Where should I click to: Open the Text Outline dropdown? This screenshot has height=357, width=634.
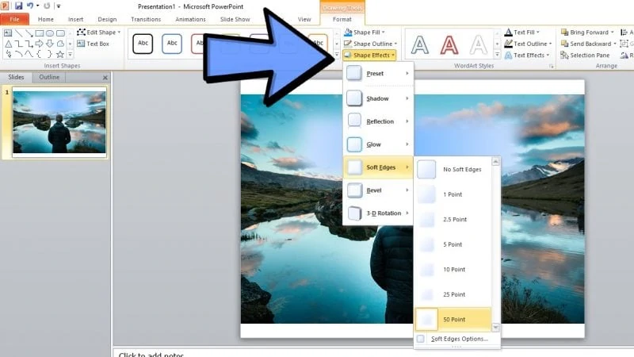click(528, 44)
